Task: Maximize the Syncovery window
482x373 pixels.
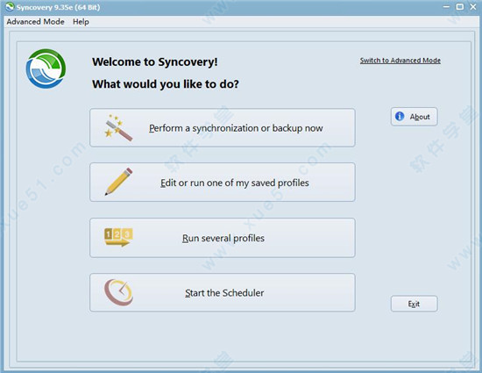Action: [x=460, y=7]
